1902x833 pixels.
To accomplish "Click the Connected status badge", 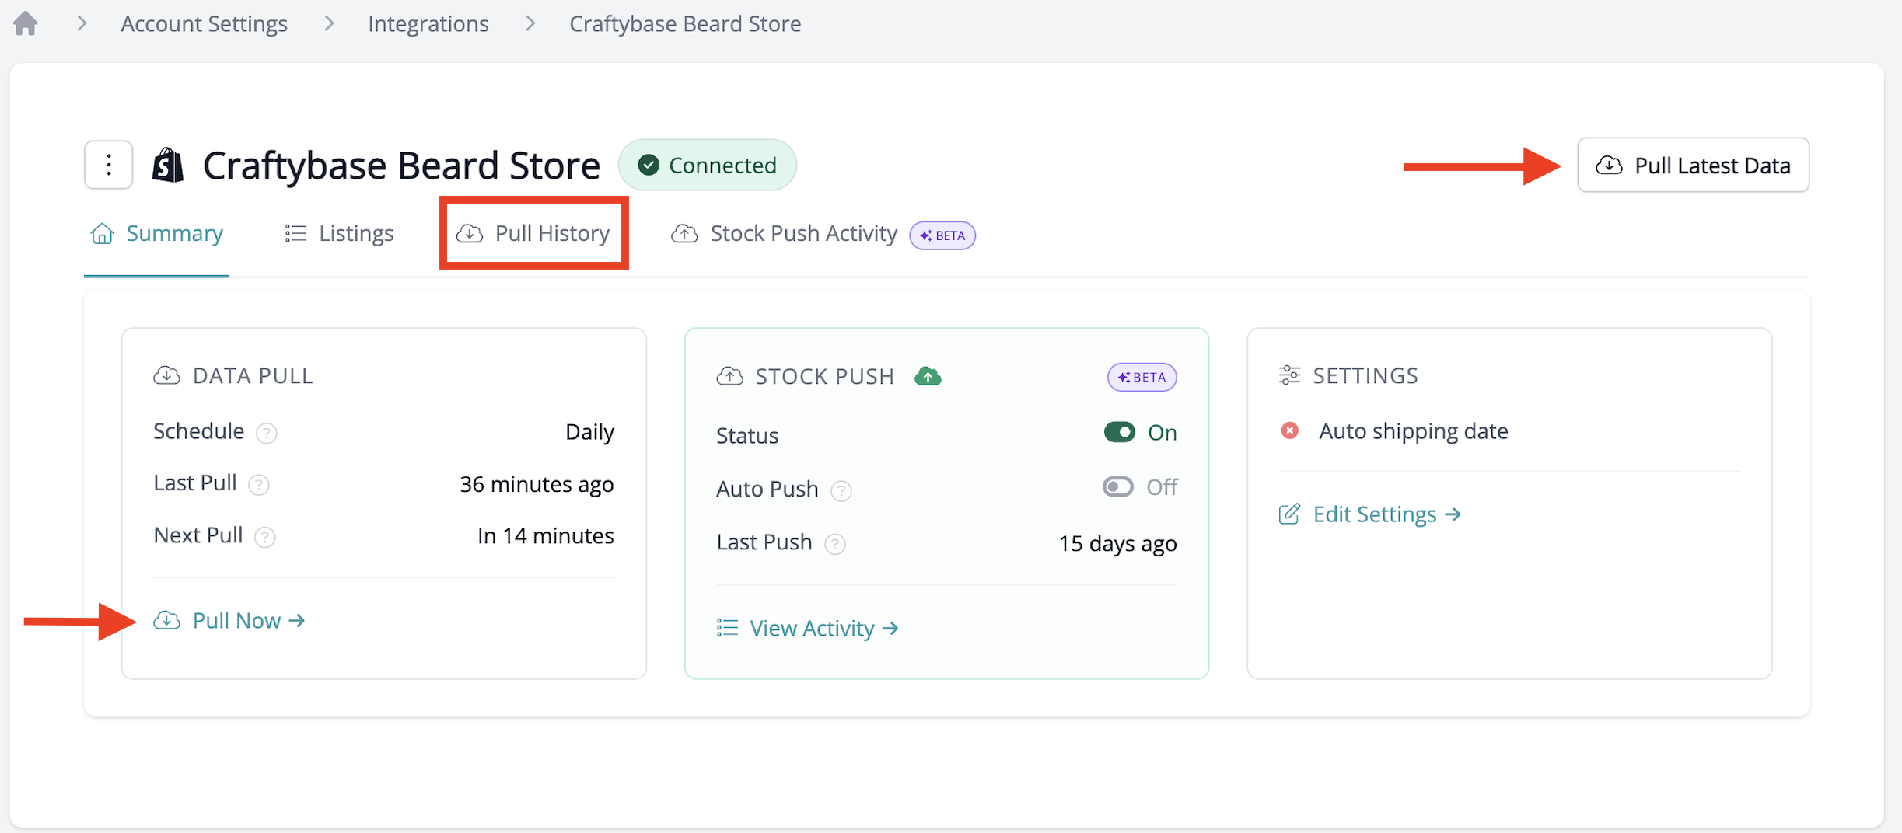I will (707, 165).
